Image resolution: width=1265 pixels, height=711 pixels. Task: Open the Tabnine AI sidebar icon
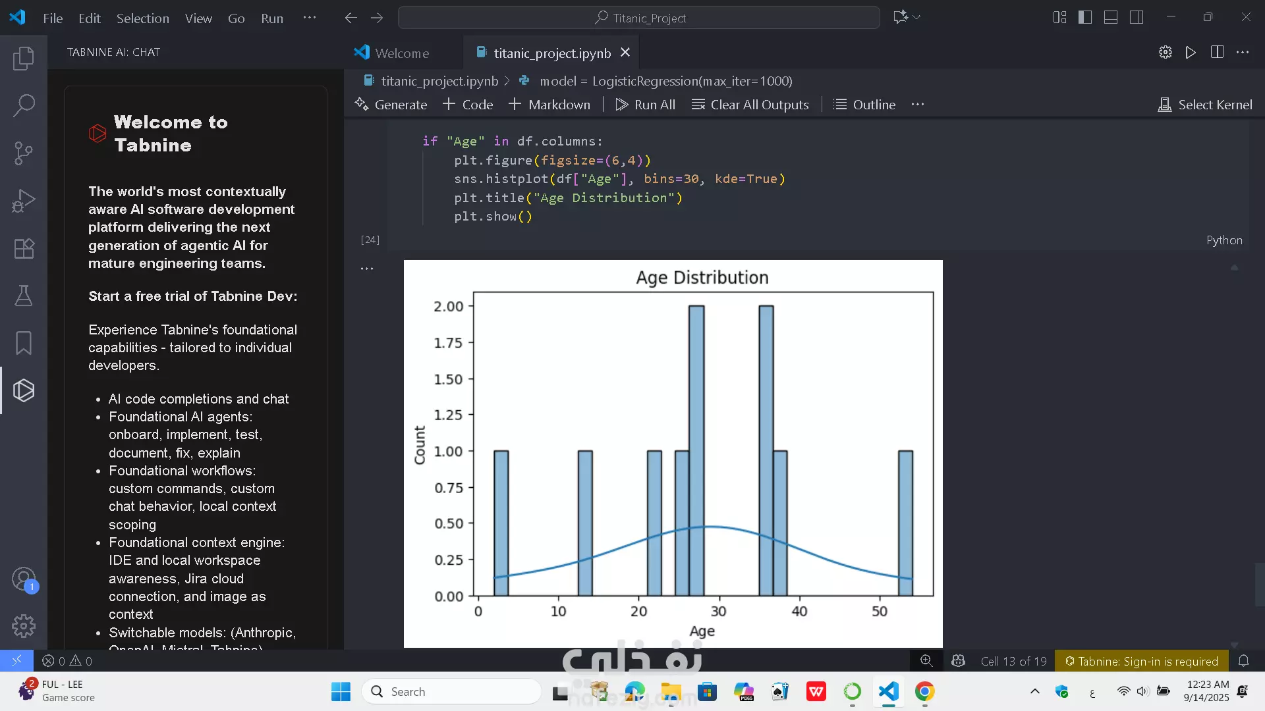[24, 390]
